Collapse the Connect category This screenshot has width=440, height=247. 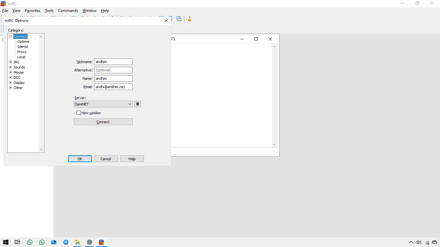pos(10,36)
